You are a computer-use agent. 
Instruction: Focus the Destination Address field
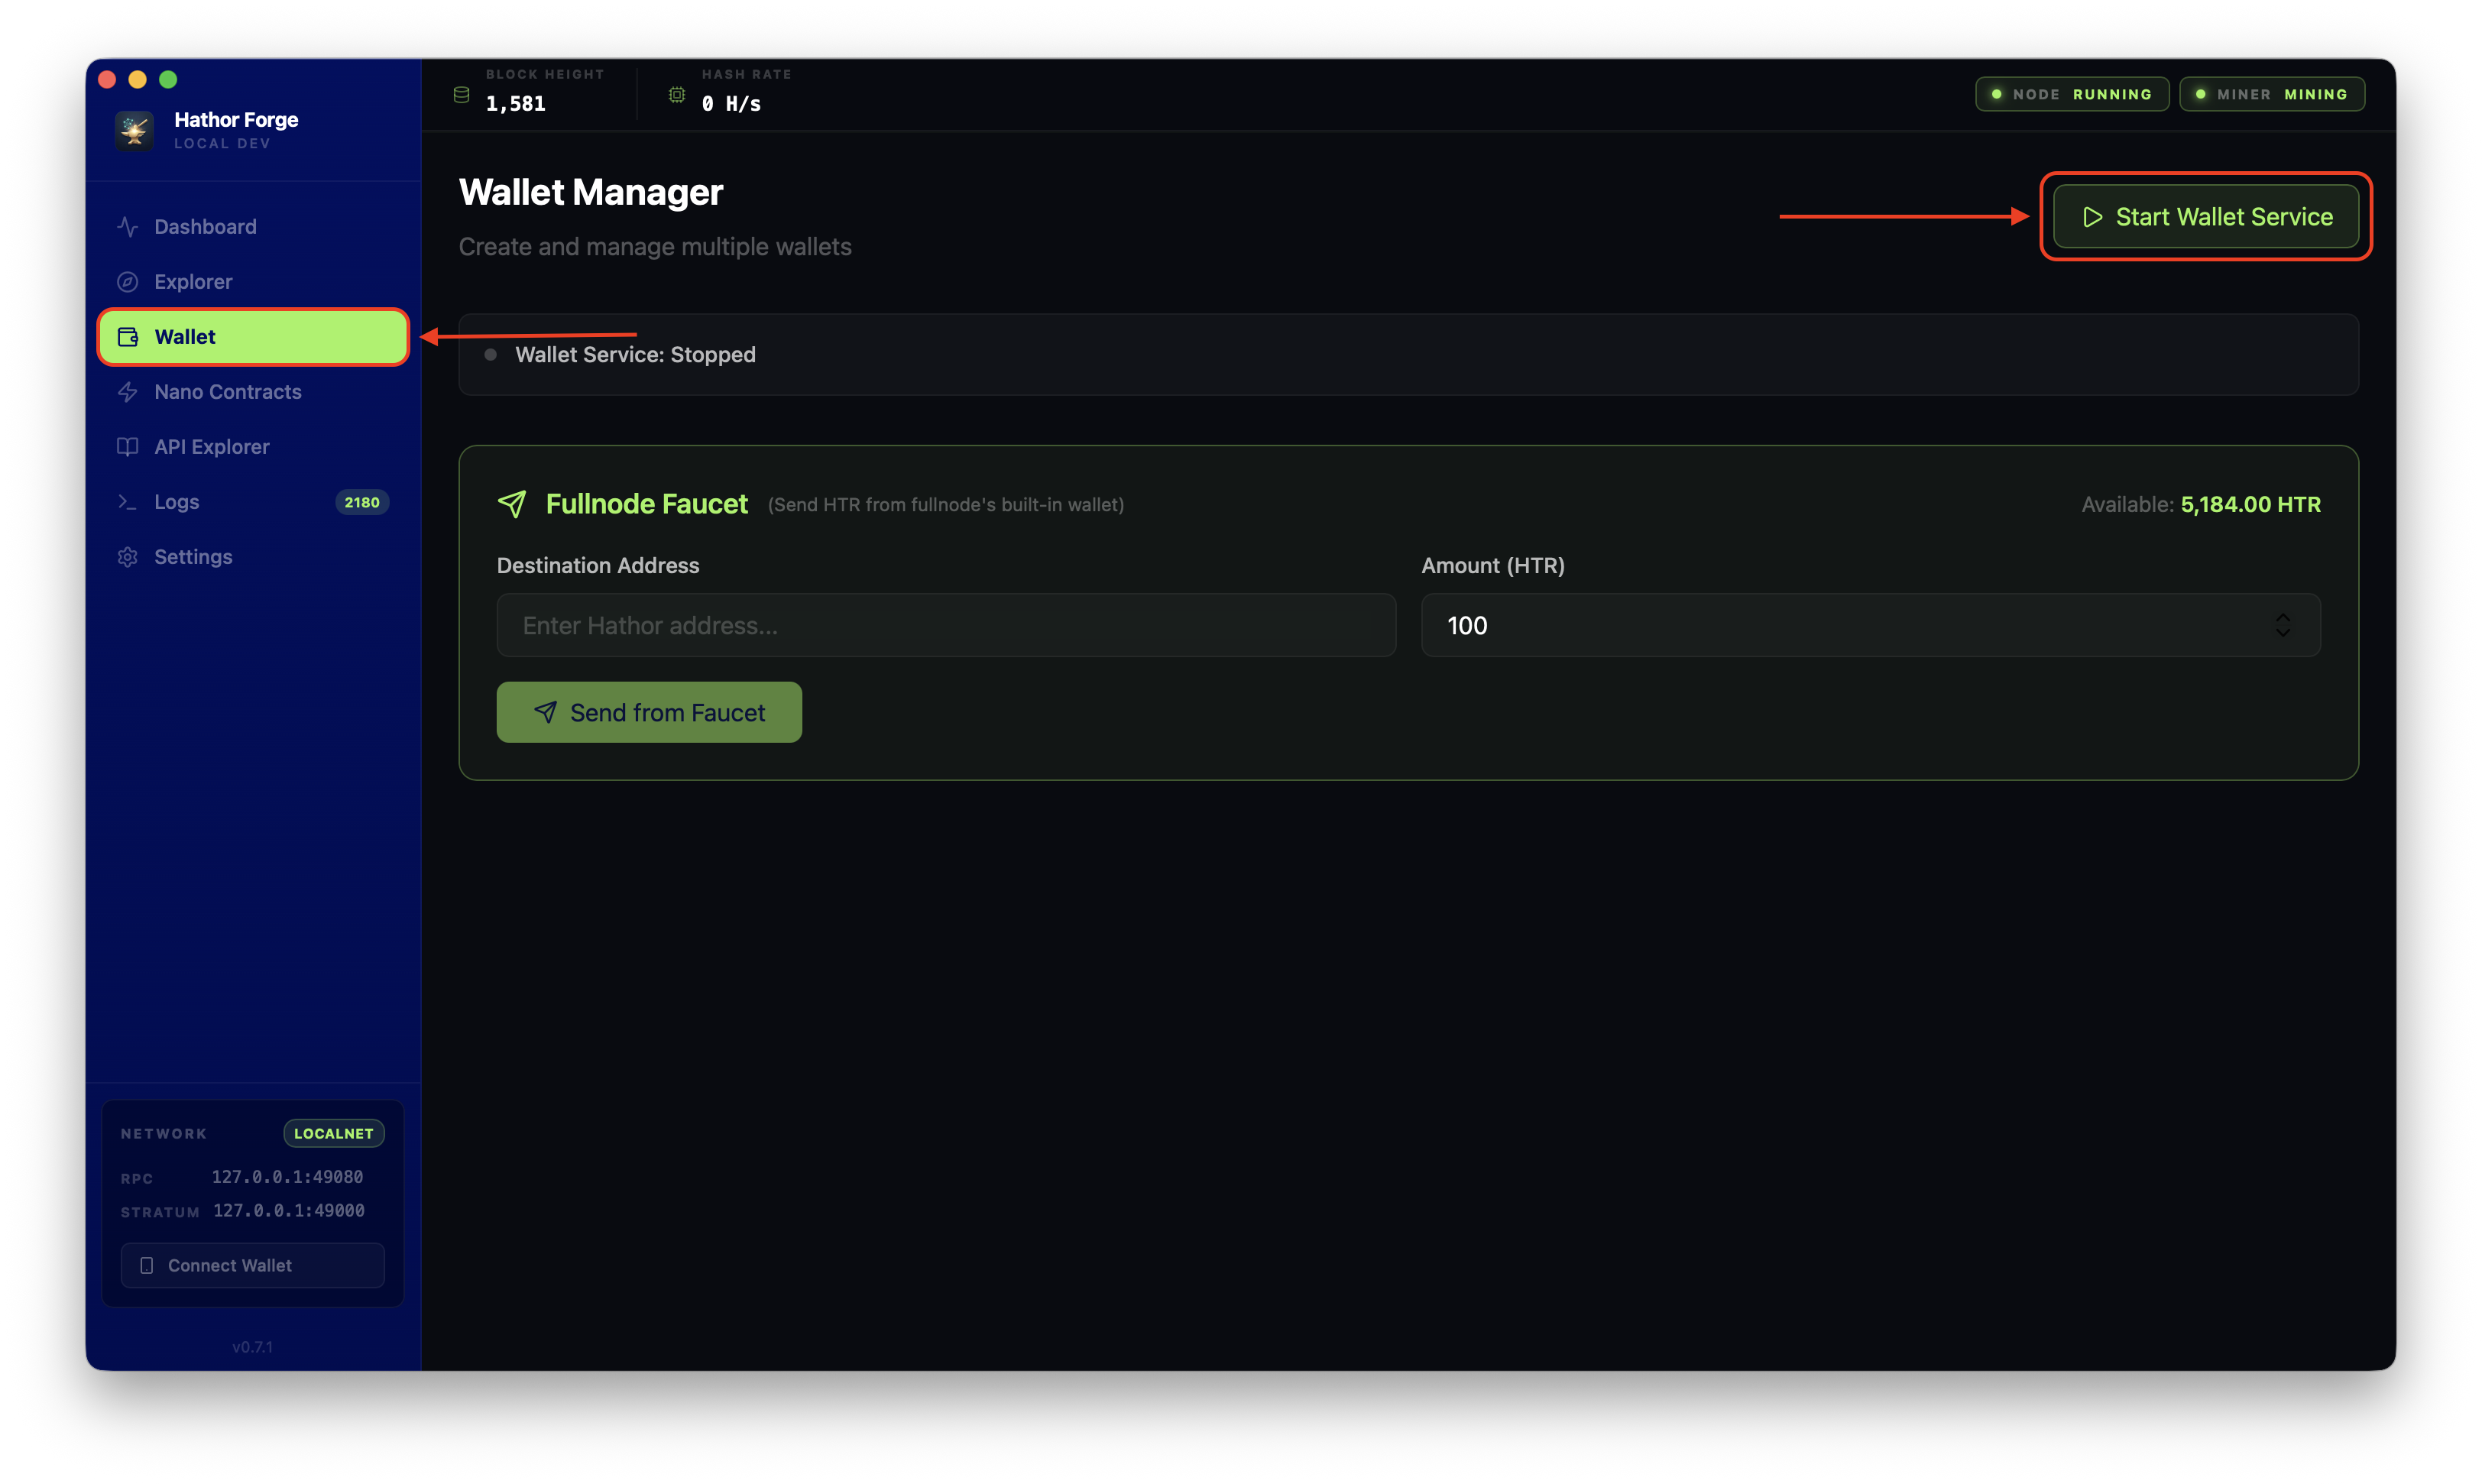tap(946, 625)
